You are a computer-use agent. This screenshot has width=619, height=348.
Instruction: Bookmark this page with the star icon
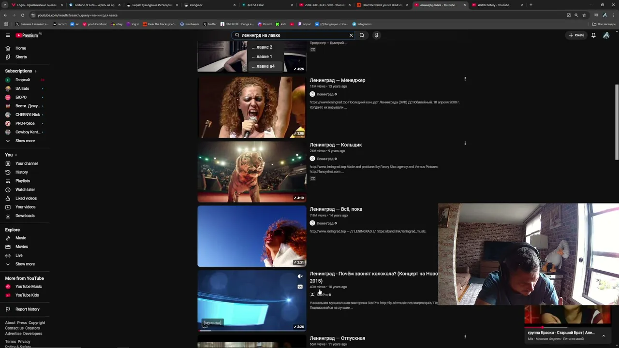click(x=584, y=15)
